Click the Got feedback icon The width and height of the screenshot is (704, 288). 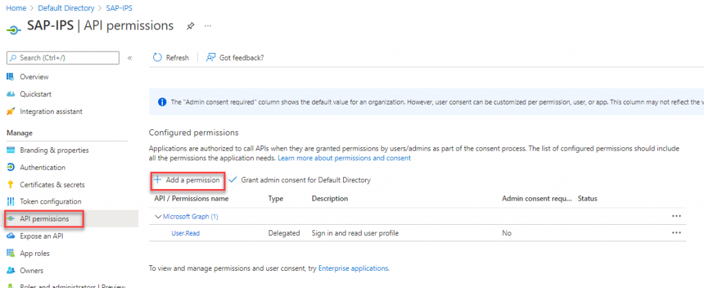click(210, 58)
